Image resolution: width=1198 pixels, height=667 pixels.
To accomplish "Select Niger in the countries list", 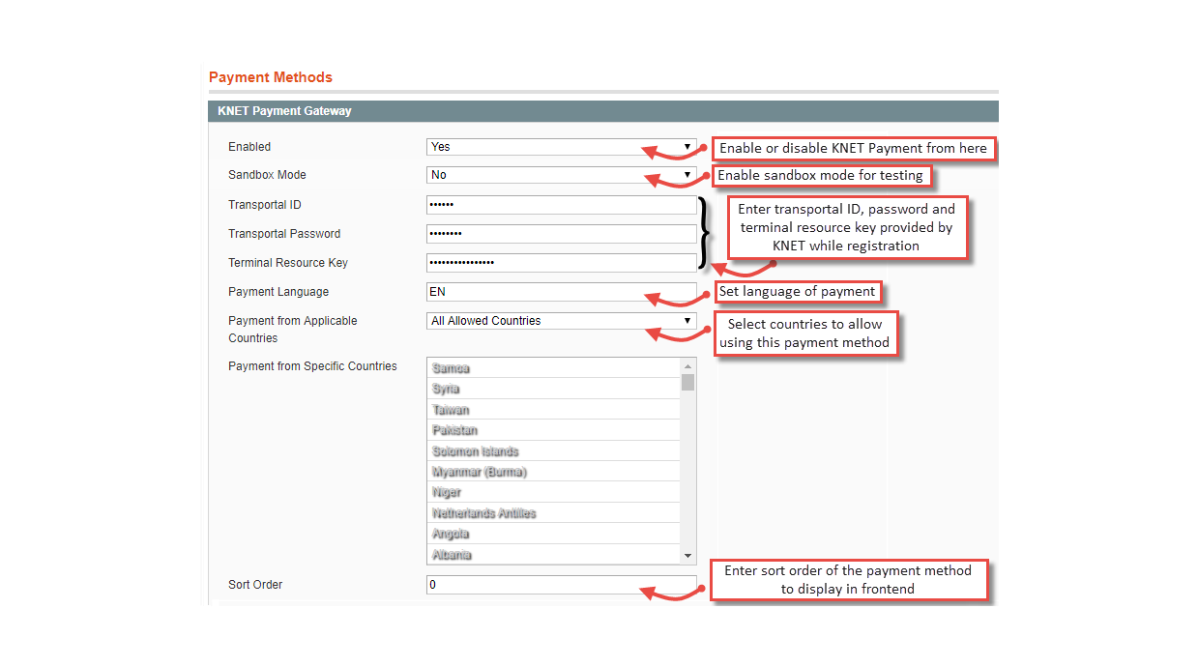I will click(x=554, y=493).
